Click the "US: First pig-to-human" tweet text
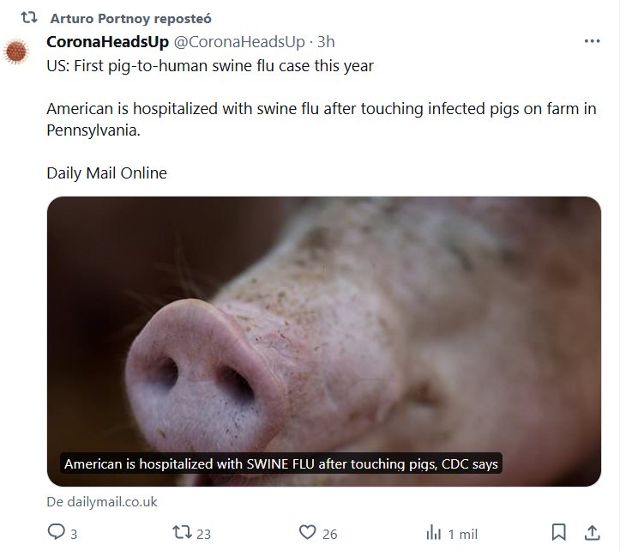The image size is (626, 551). (210, 65)
